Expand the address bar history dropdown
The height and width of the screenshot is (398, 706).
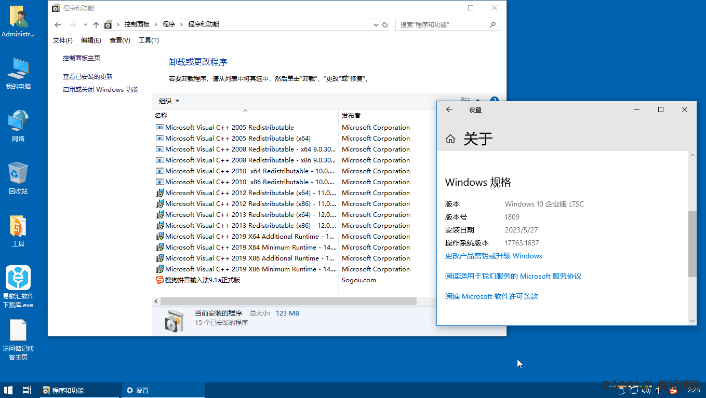376,24
